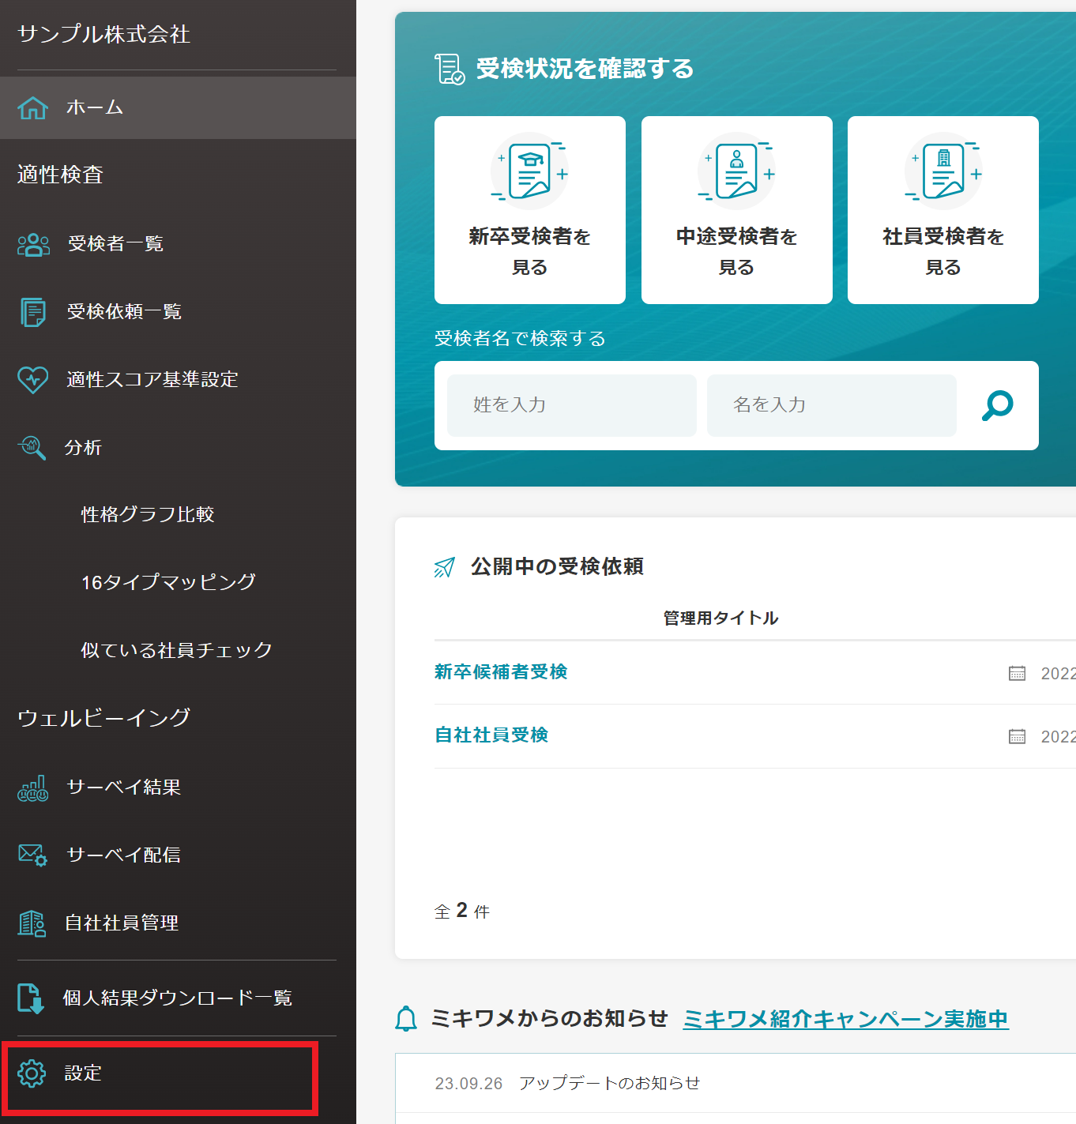Click the 個人結果ダウンロード一覧 download icon
Screen dimensions: 1076x1124
click(32, 998)
